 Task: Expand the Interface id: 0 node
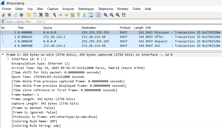[8, 59]
